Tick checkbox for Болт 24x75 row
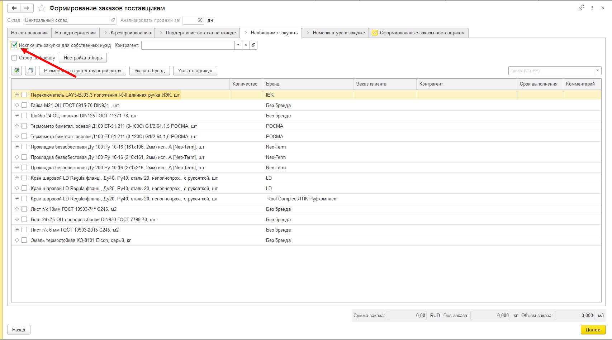 point(24,219)
